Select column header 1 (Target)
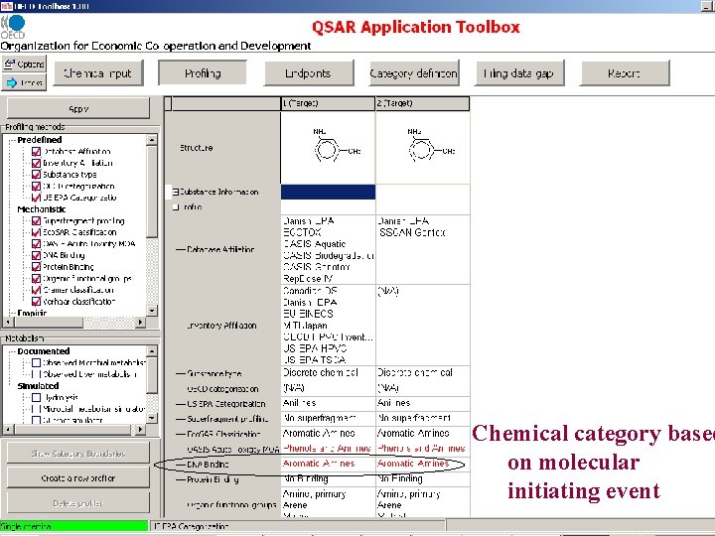Viewport: 715px width, 536px height. tap(328, 103)
